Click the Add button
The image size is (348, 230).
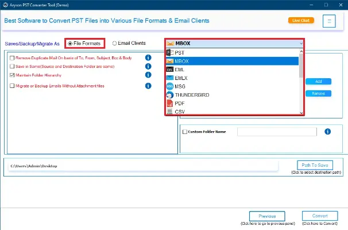(319, 81)
